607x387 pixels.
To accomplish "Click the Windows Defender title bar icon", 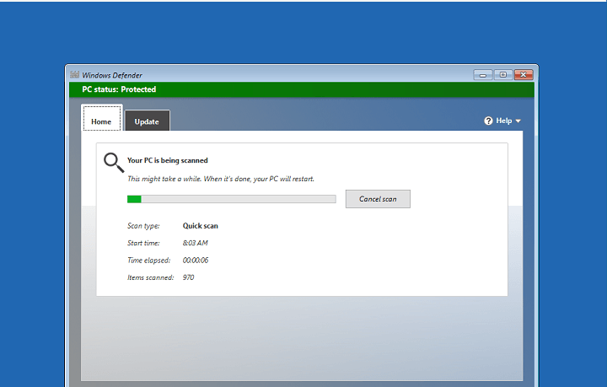I will [75, 75].
